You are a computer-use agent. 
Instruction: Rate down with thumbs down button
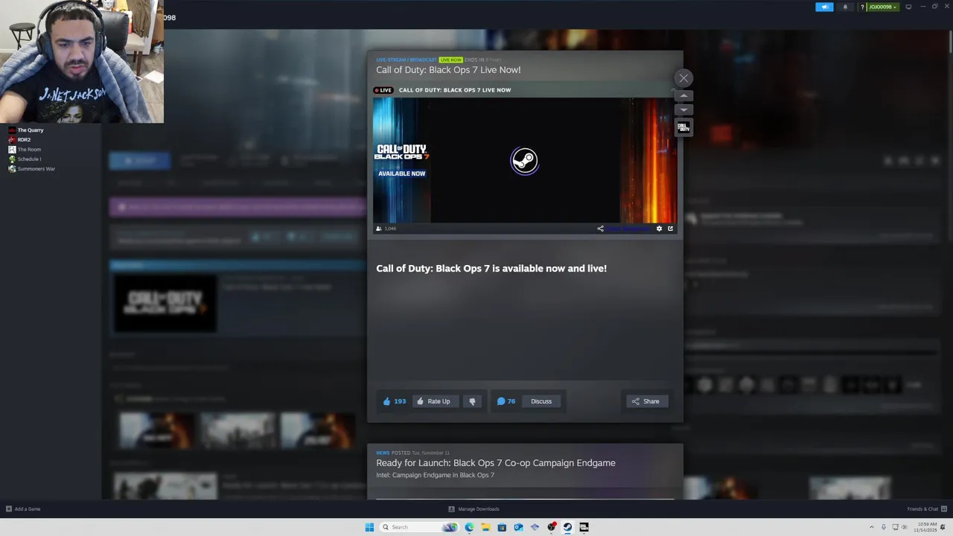472,401
